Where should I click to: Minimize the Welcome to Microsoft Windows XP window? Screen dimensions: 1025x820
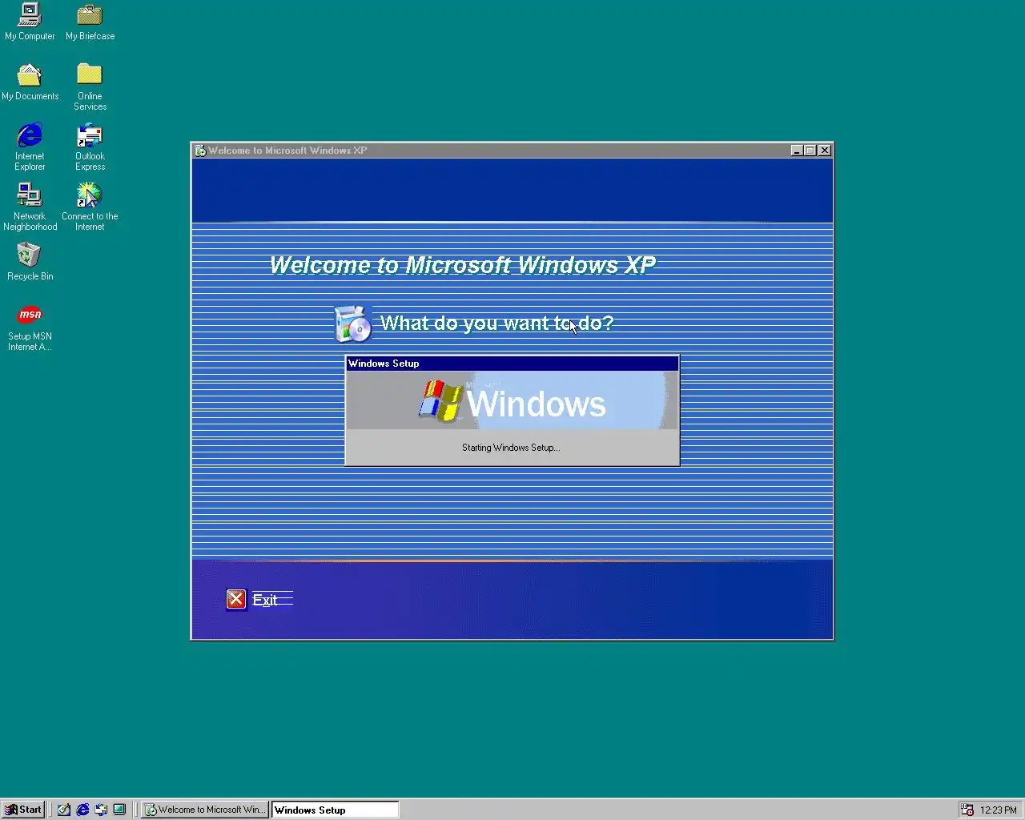(797, 151)
